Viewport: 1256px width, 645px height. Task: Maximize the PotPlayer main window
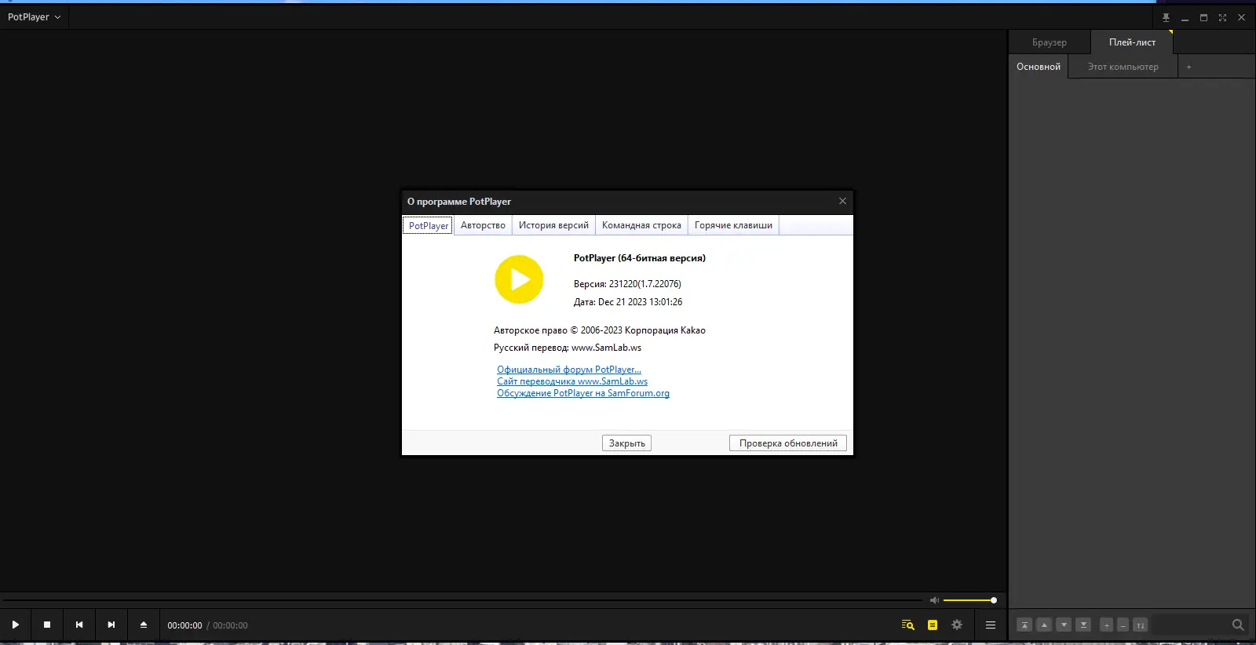click(1203, 17)
